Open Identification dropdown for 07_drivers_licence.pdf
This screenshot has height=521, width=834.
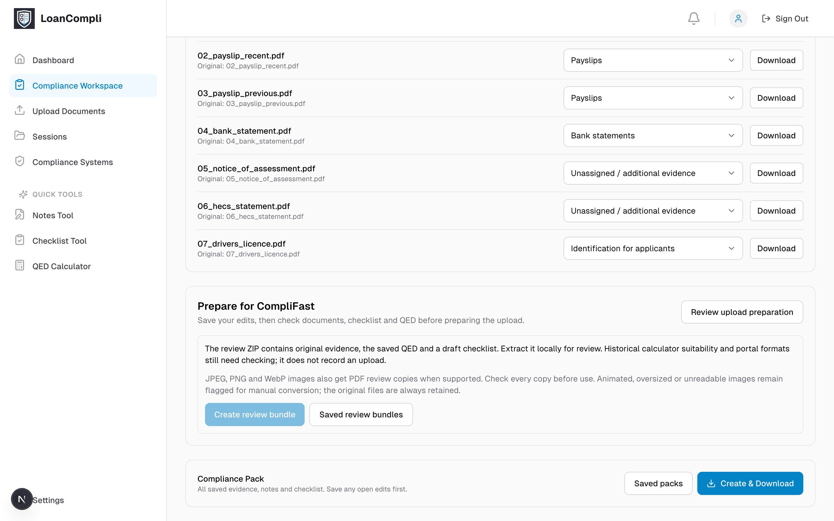click(653, 248)
